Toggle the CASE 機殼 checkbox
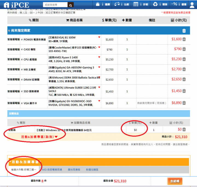Viewport: 197px width, 187px height. 22,50
